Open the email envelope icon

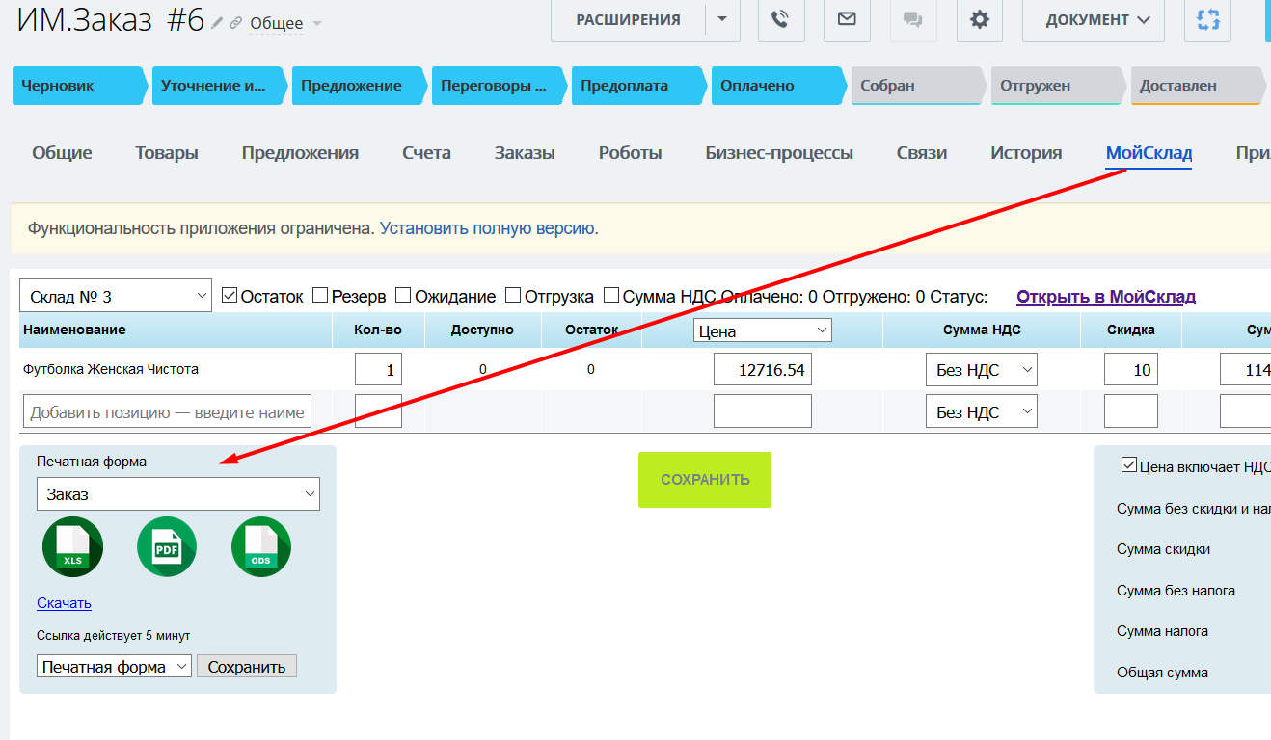(847, 19)
